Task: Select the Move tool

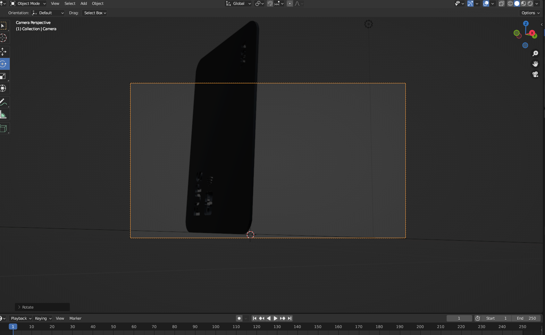Action: tap(3, 52)
